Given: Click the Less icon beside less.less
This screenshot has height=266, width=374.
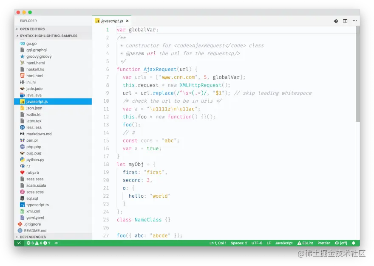Looking at the screenshot, I should point(22,127).
